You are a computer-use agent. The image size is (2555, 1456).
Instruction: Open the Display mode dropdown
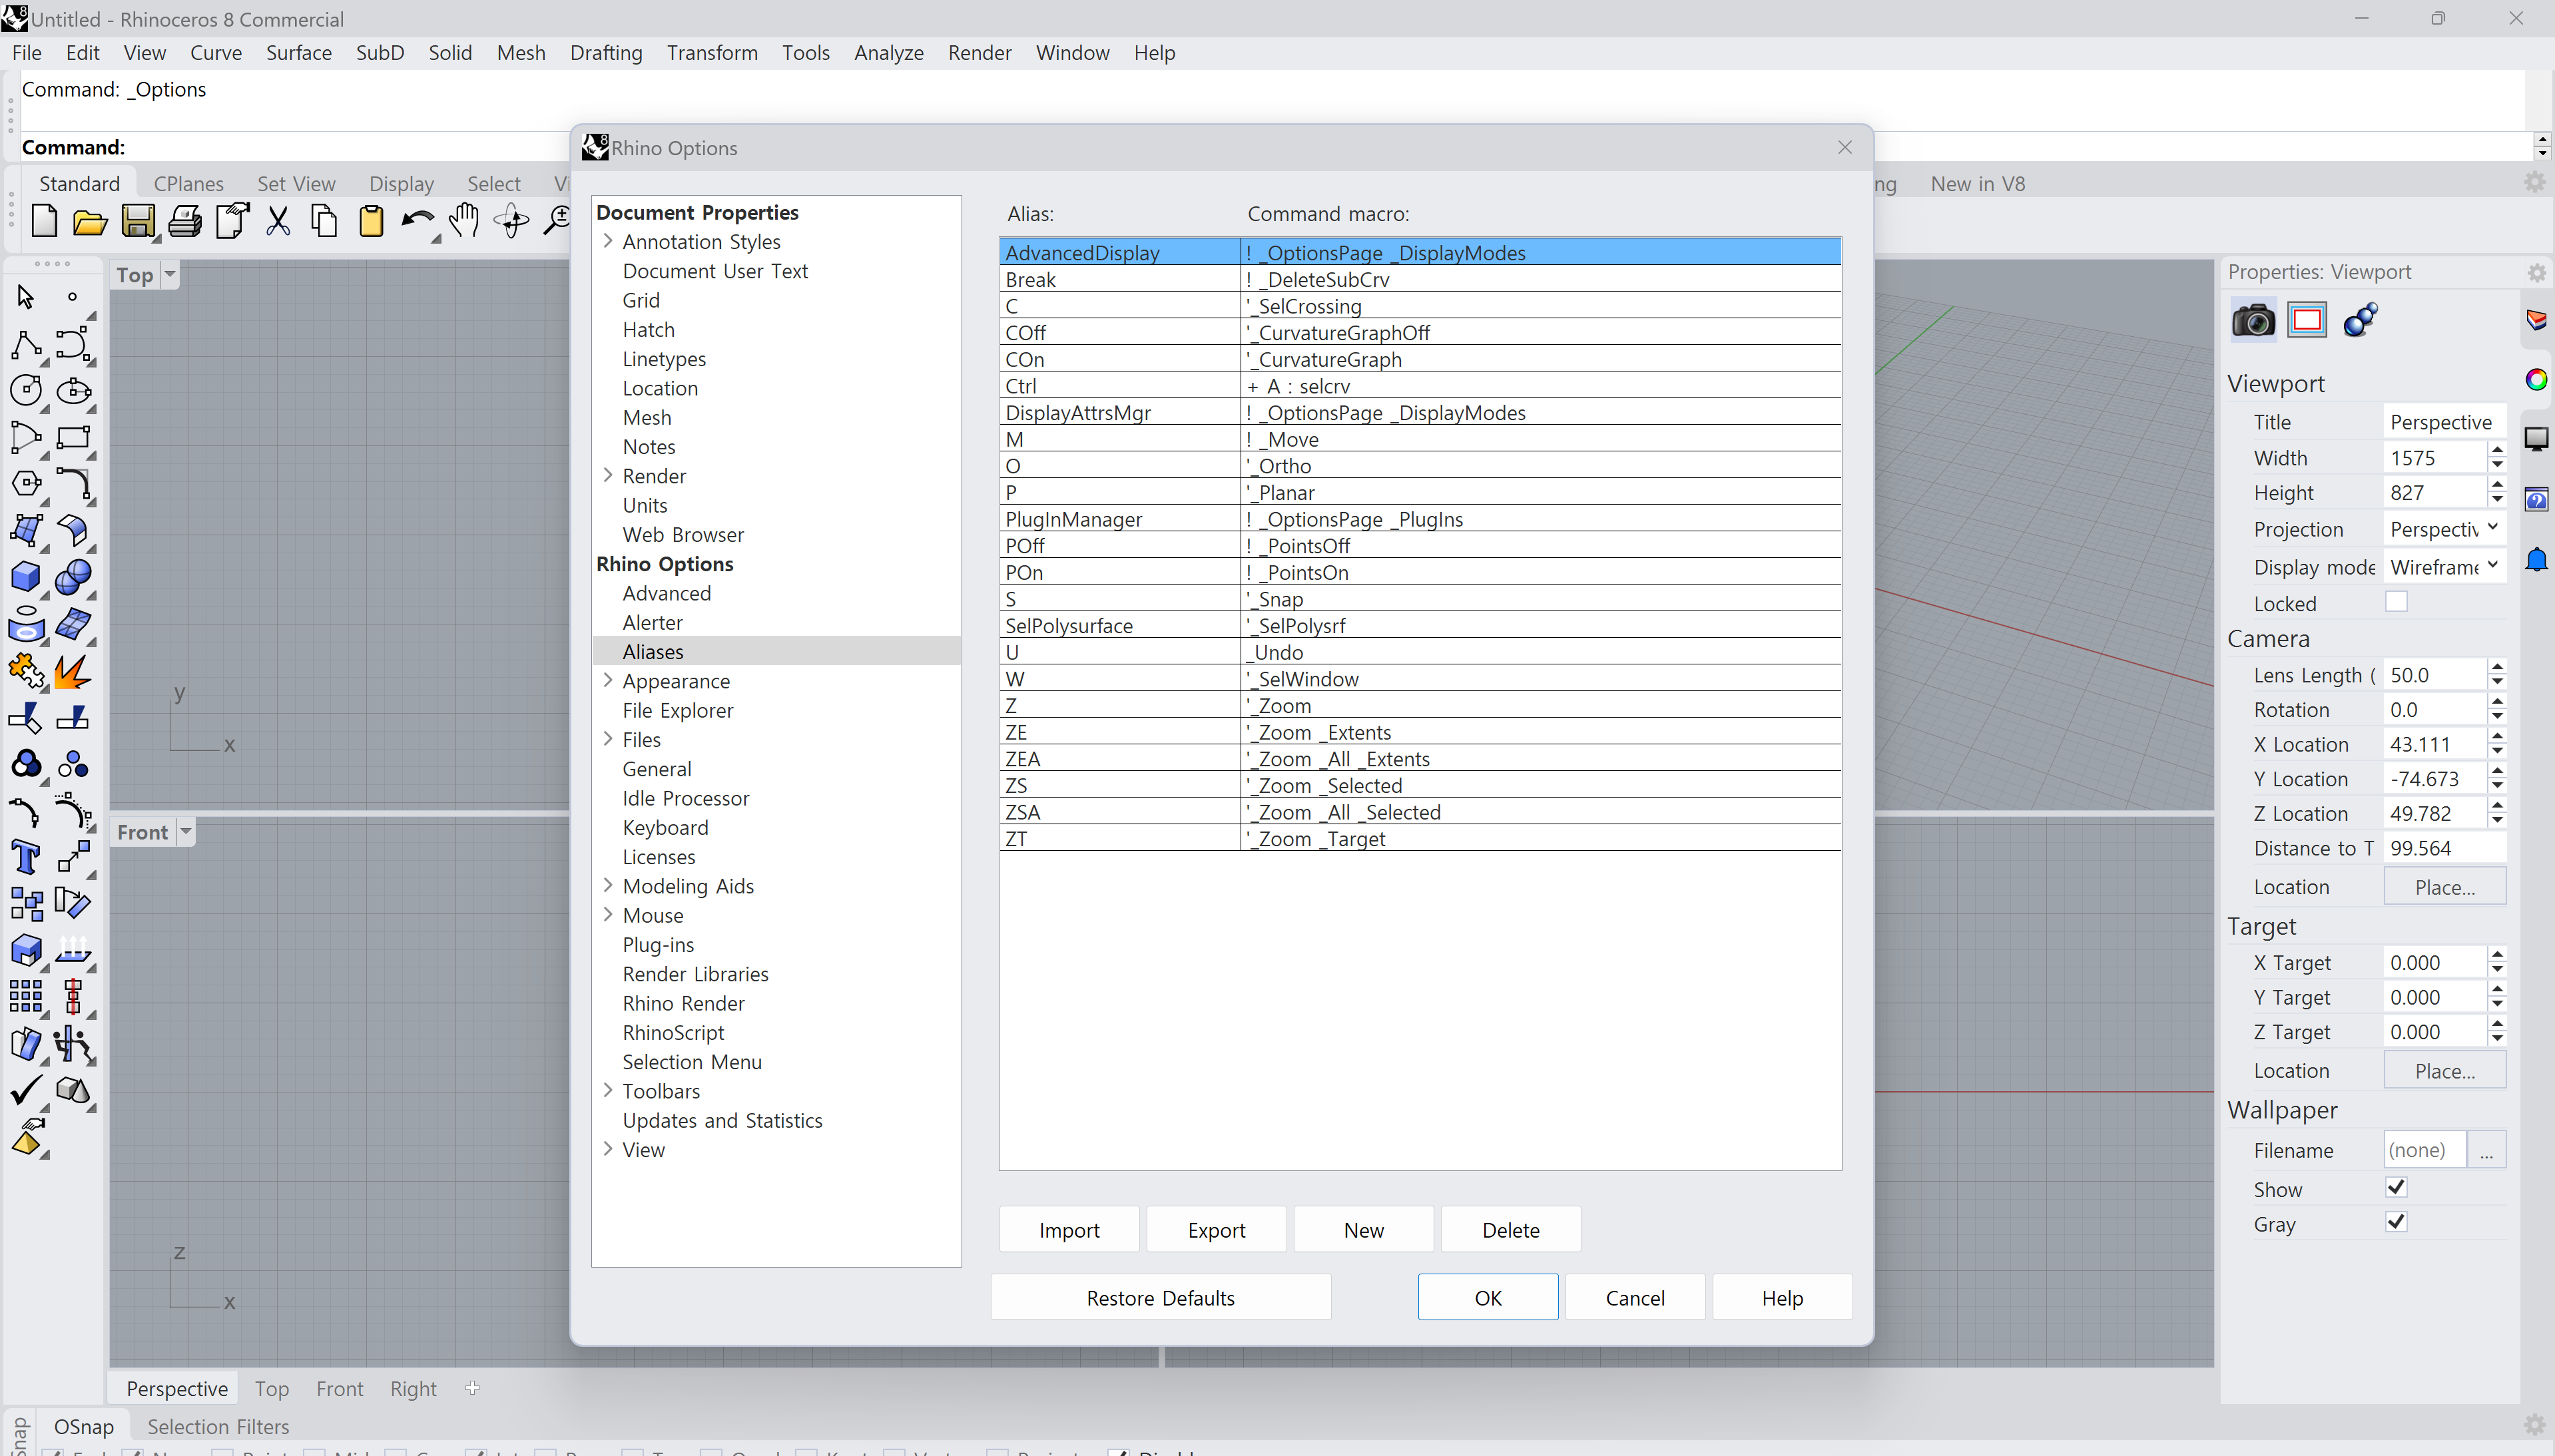tap(2444, 567)
